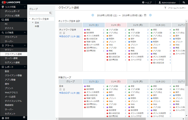
Task: Open 設定 at the bottom of the sidebar
Action: click(x=7, y=118)
